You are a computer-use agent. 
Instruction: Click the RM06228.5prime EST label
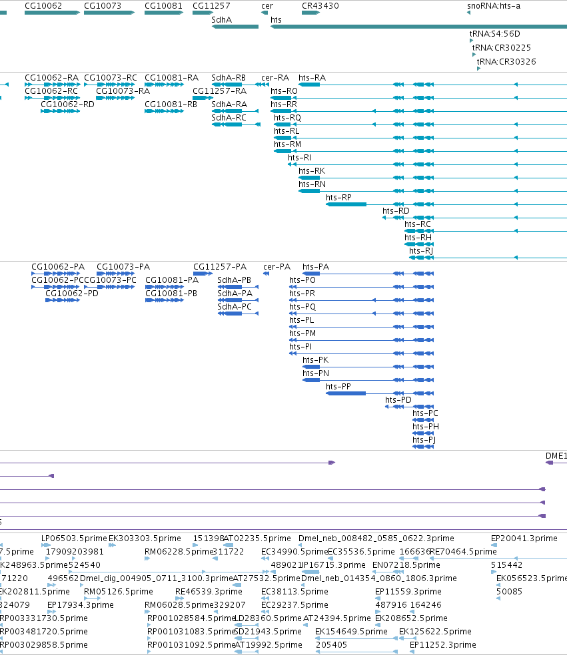[x=179, y=552]
